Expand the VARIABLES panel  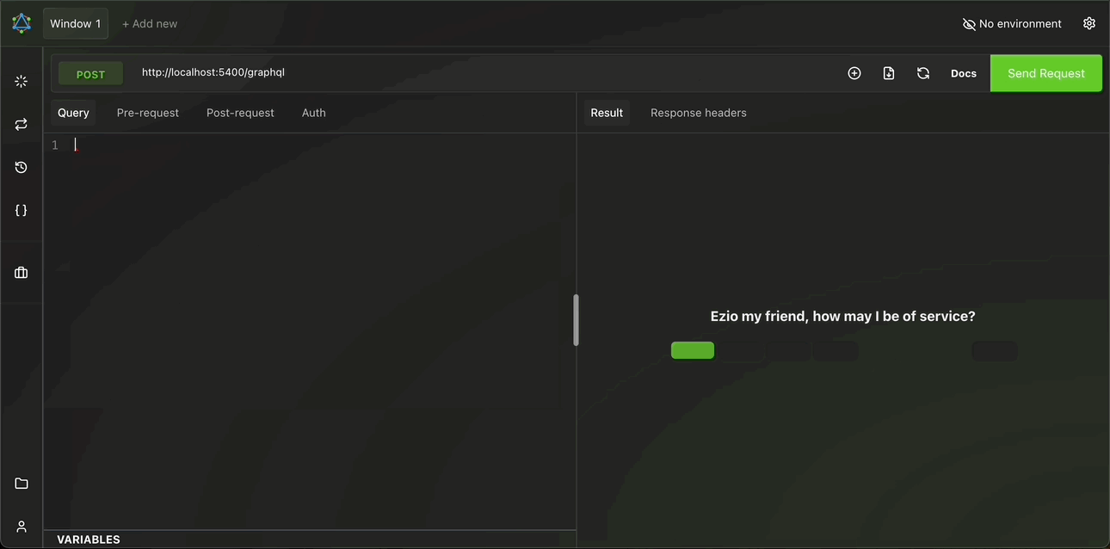(x=89, y=540)
